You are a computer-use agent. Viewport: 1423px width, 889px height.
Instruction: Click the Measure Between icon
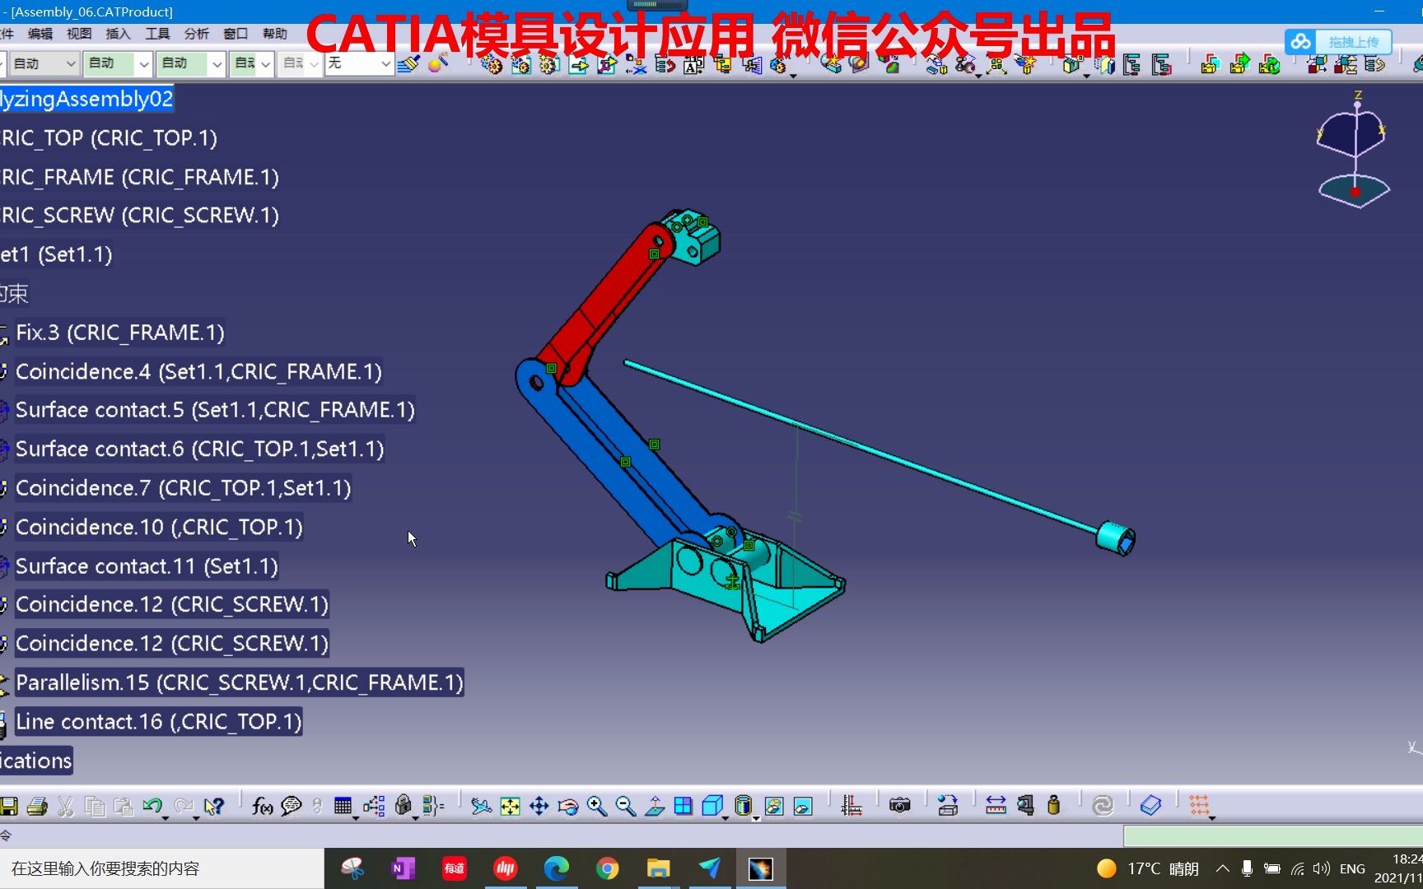996,806
